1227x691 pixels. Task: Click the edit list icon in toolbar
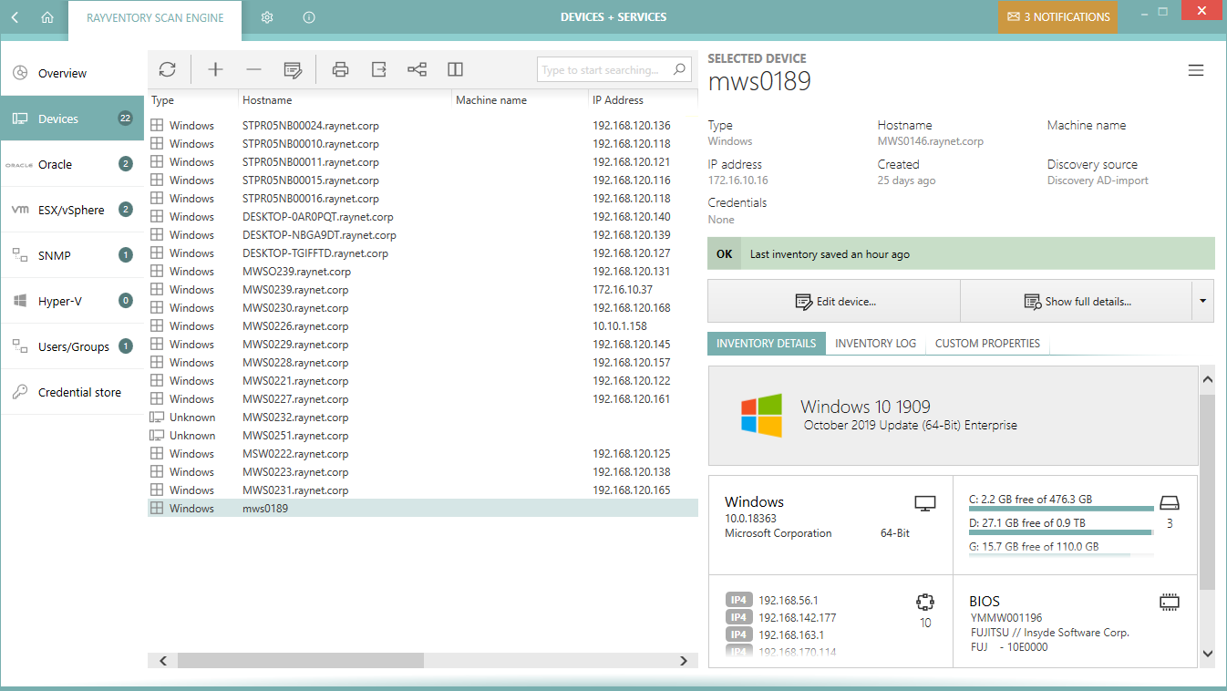(x=293, y=70)
